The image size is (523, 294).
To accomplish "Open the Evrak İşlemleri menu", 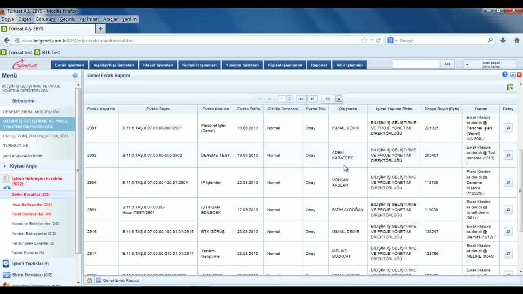I will [x=69, y=65].
